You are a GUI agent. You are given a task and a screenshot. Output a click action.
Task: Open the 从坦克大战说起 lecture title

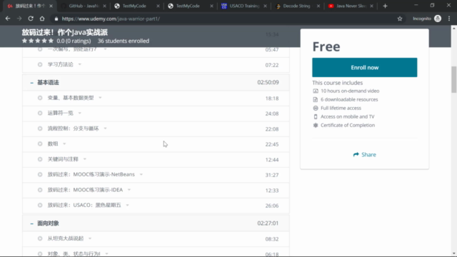point(66,238)
